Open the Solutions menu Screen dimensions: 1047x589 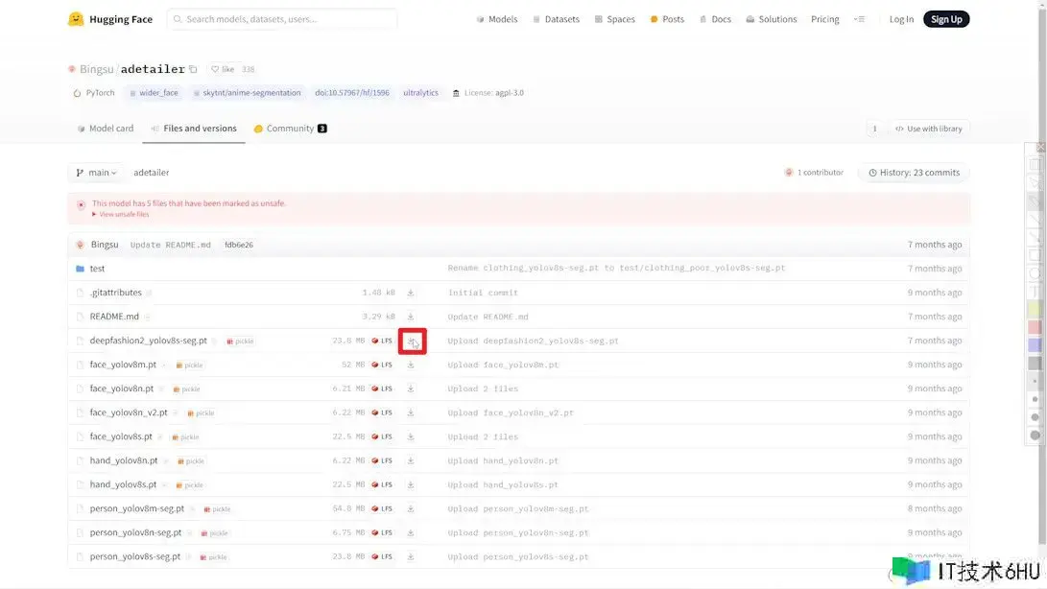tap(772, 19)
